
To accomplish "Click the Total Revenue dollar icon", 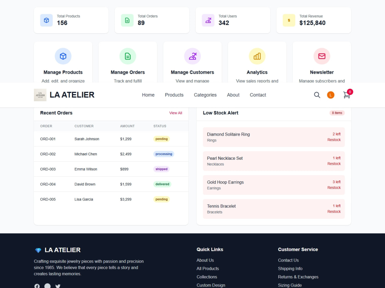I will [289, 20].
